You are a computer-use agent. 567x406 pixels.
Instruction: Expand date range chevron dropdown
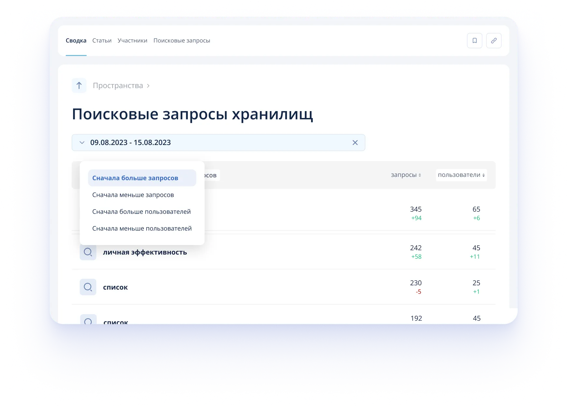point(82,143)
